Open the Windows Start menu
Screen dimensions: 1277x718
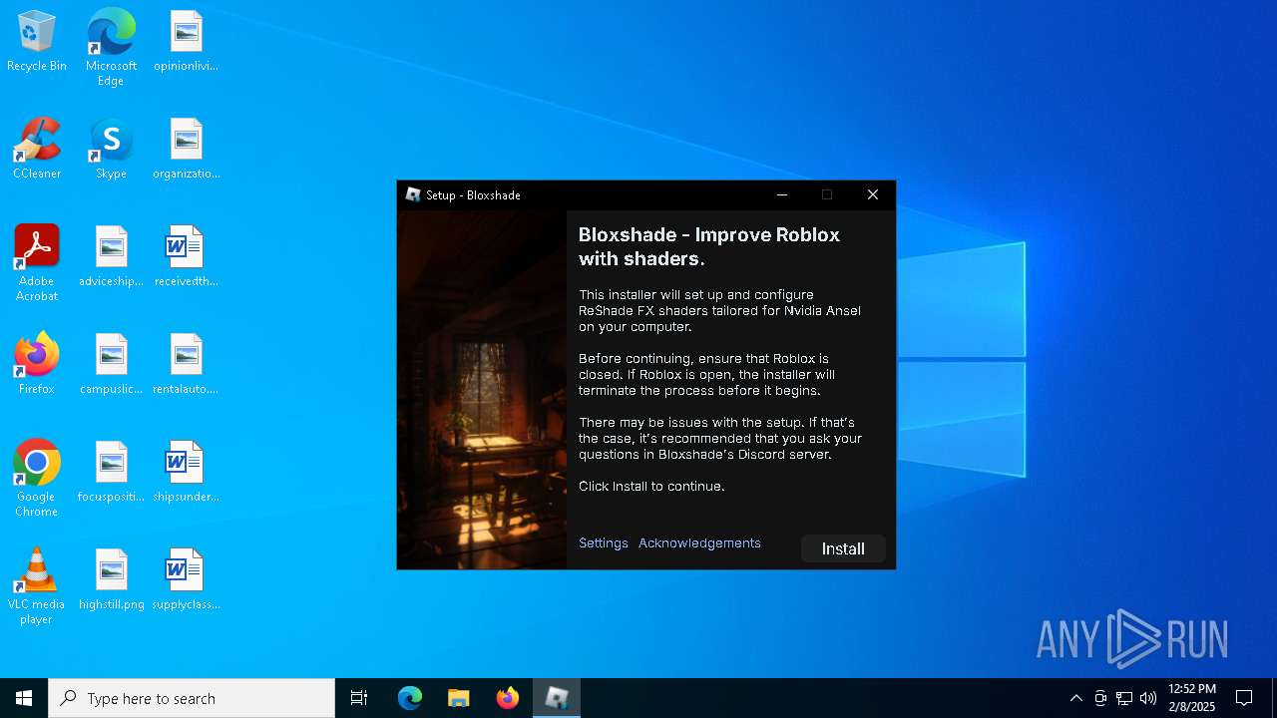tap(24, 698)
